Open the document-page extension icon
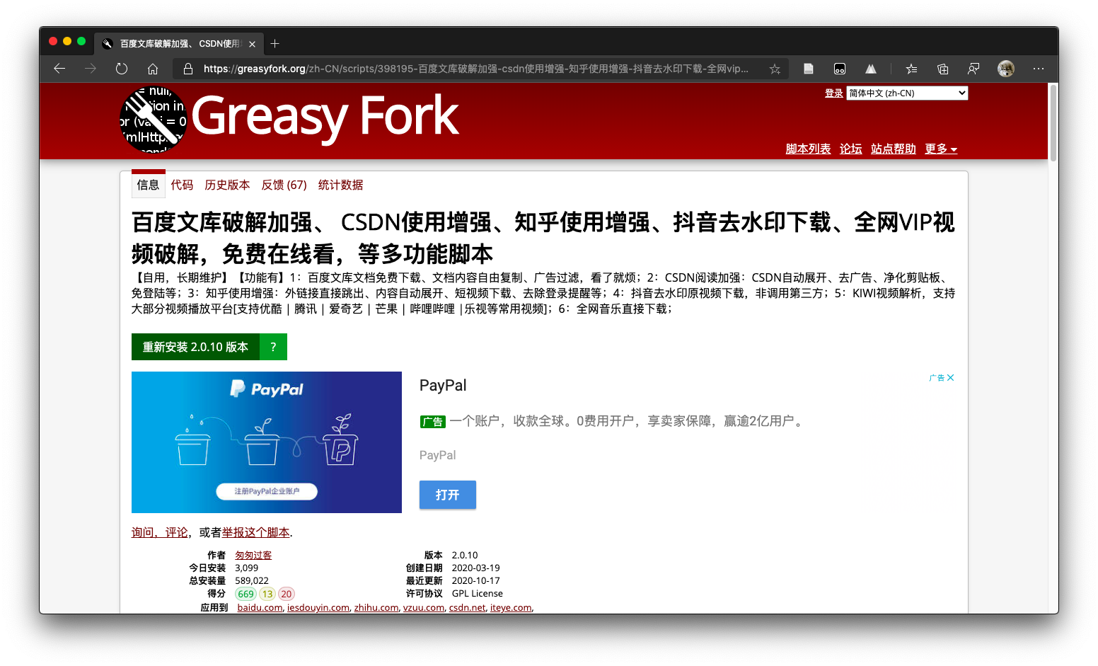Image resolution: width=1098 pixels, height=666 pixels. pos(809,69)
